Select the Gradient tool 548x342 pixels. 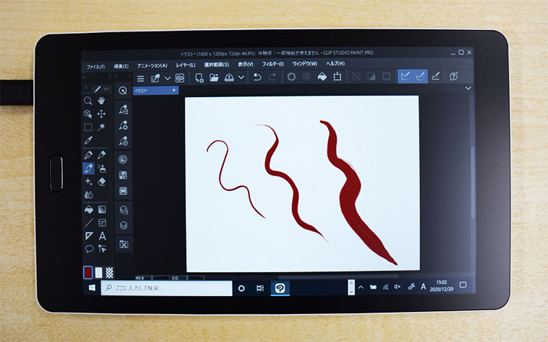pos(102,209)
